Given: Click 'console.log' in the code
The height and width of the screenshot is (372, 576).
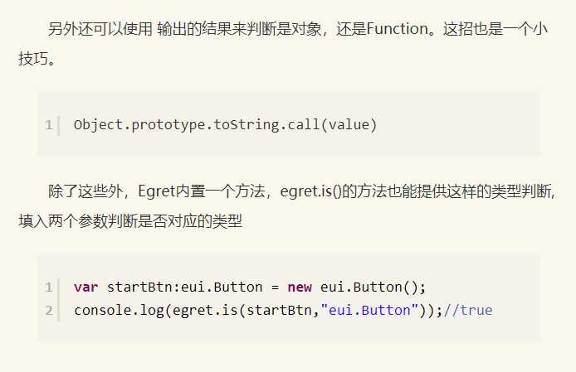Looking at the screenshot, I should pos(119,311).
